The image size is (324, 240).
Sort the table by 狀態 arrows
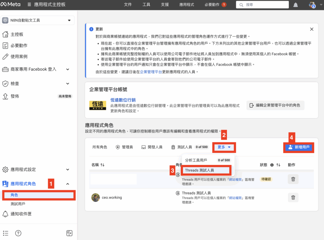278,165
